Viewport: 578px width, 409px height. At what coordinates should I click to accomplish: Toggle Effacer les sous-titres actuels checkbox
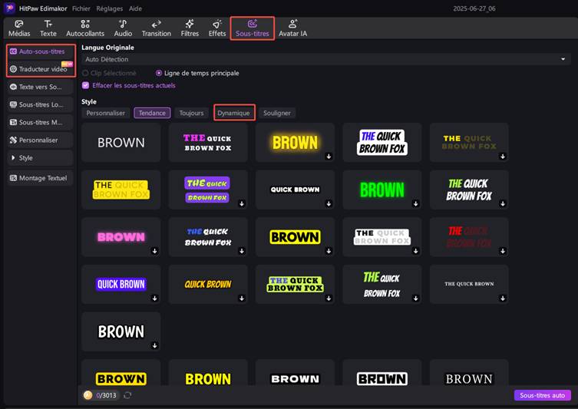tap(85, 85)
